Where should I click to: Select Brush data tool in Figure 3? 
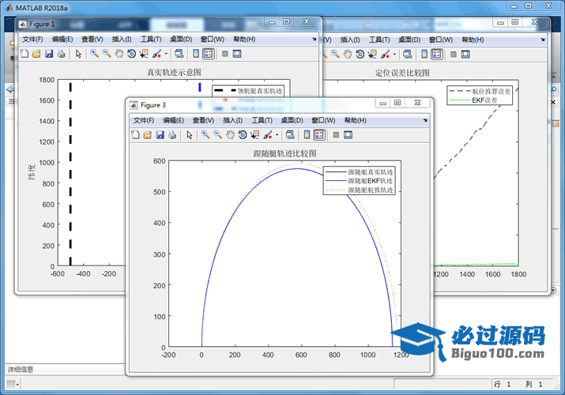[x=268, y=135]
